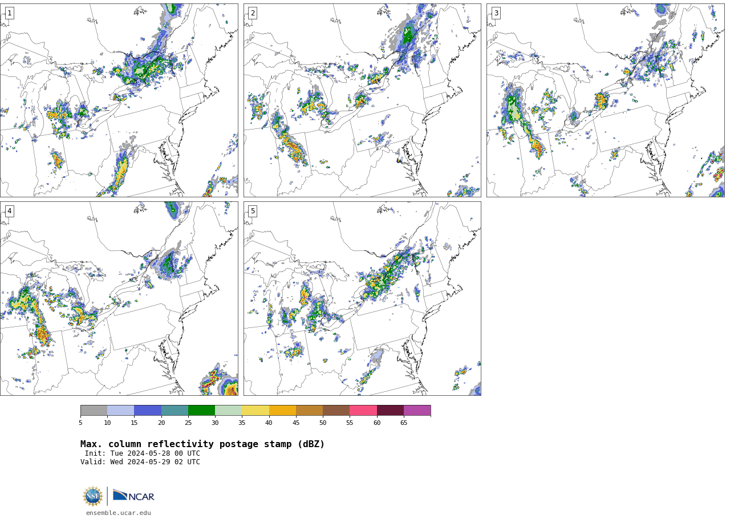Pick the pink 55-60 dBZ swatch
730x519 pixels.
point(363,411)
